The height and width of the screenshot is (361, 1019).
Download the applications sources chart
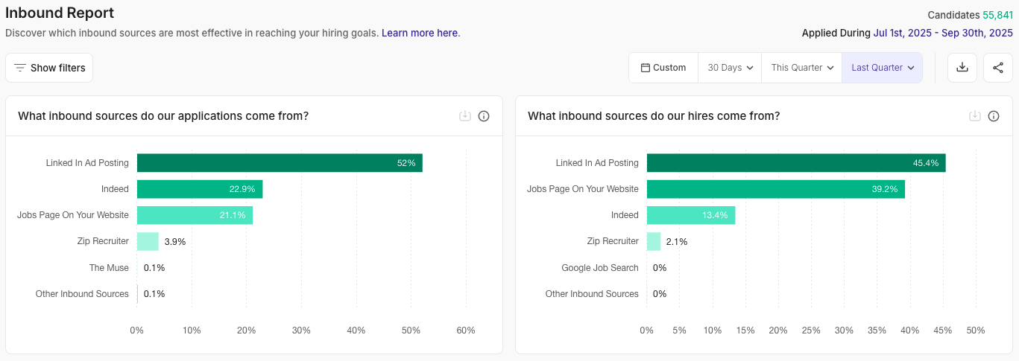pos(465,116)
